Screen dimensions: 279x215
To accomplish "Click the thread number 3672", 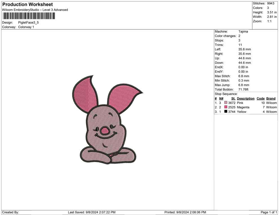I will coord(232,103).
